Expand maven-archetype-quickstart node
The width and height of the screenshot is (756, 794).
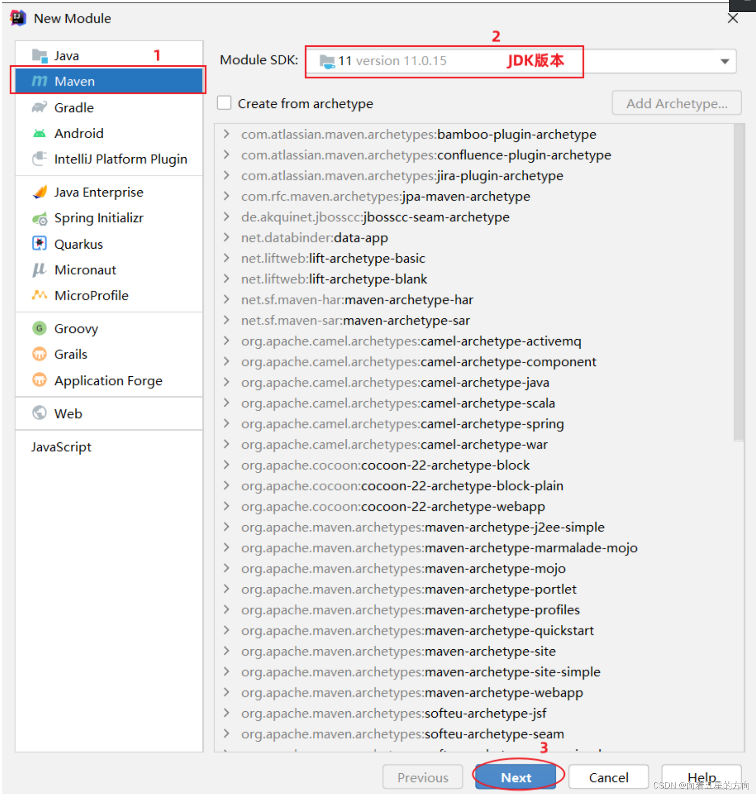[226, 630]
